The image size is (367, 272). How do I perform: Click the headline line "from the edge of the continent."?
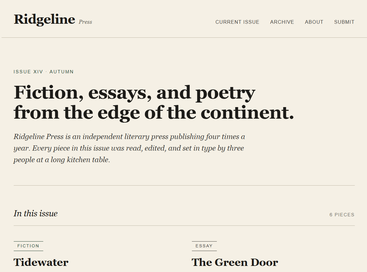click(x=154, y=112)
